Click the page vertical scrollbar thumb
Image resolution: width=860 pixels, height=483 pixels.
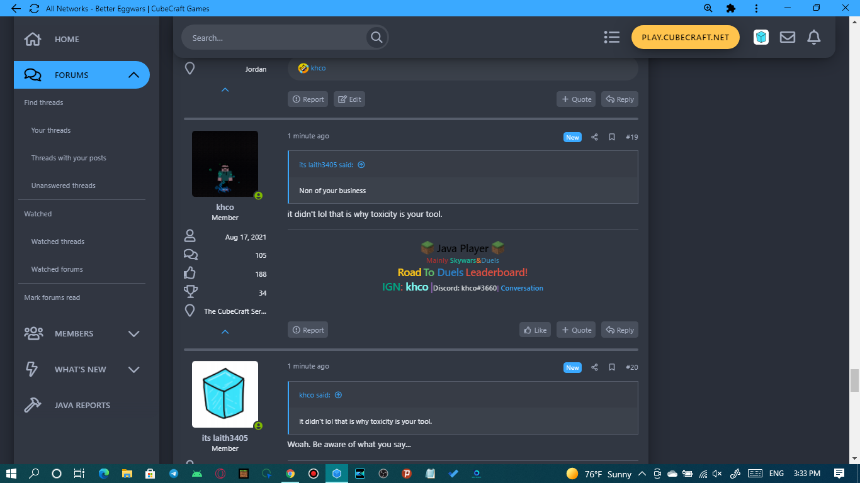pos(854,380)
